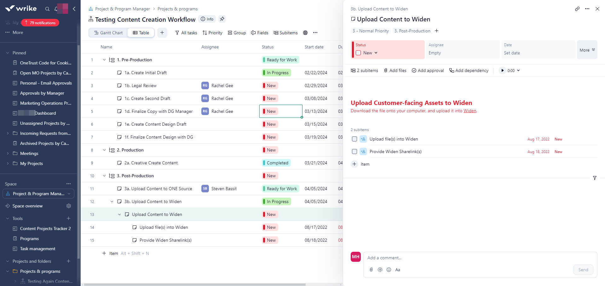Add a new project or folder
Image resolution: width=605 pixels, height=286 pixels.
pyautogui.click(x=69, y=261)
